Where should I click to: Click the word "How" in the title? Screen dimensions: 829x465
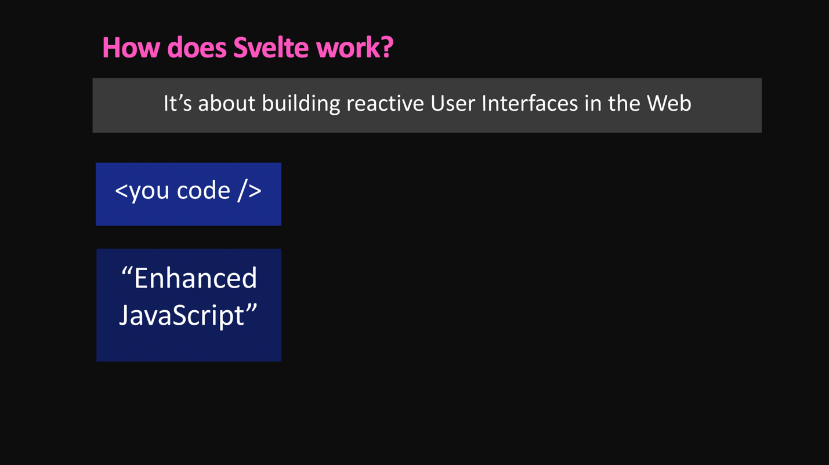pyautogui.click(x=131, y=48)
